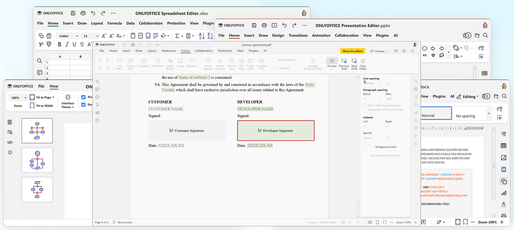
Task: Click Clear Fields in the Forms toolbar
Action: coord(363,64)
